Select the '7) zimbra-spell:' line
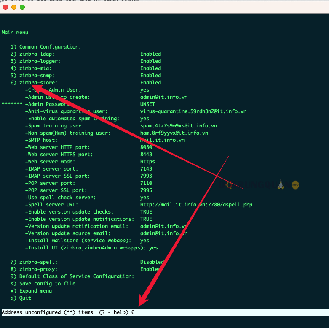329x328 pixels. [x=34, y=262]
